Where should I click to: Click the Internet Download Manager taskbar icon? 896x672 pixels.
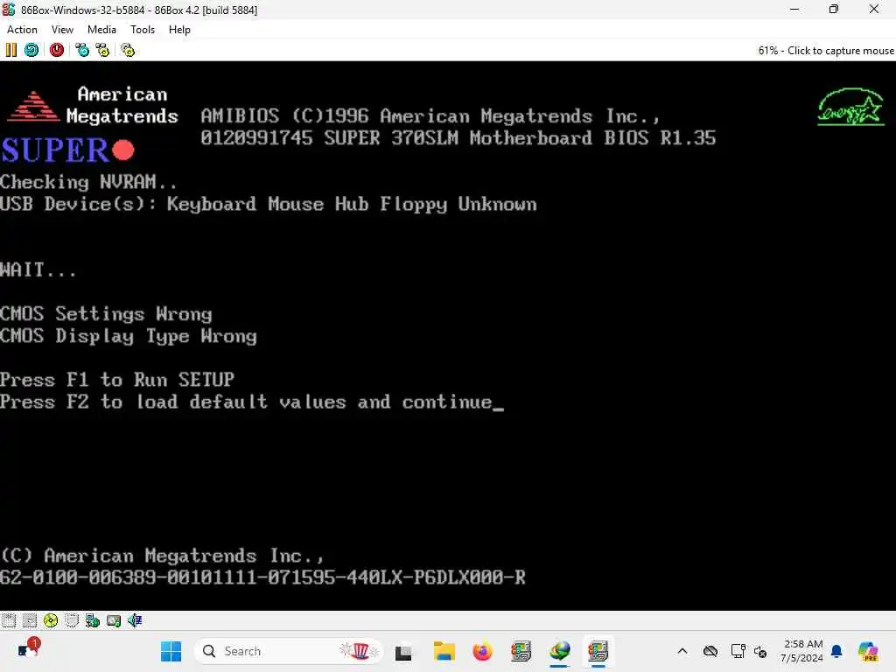pyautogui.click(x=559, y=651)
